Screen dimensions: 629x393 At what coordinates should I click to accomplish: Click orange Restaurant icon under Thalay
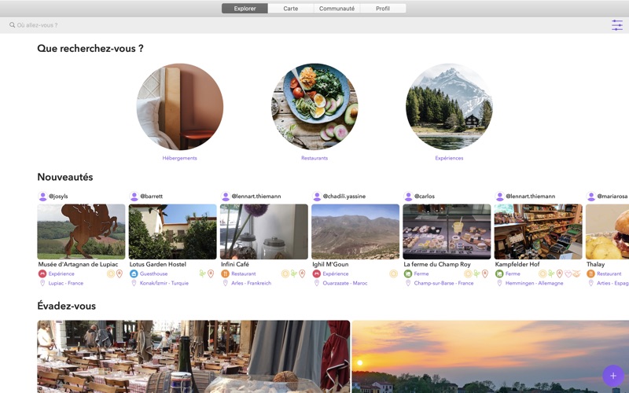591,274
